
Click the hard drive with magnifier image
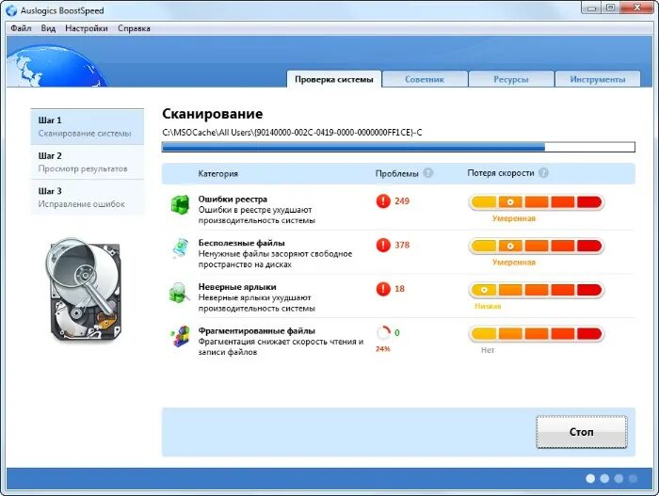click(x=84, y=290)
